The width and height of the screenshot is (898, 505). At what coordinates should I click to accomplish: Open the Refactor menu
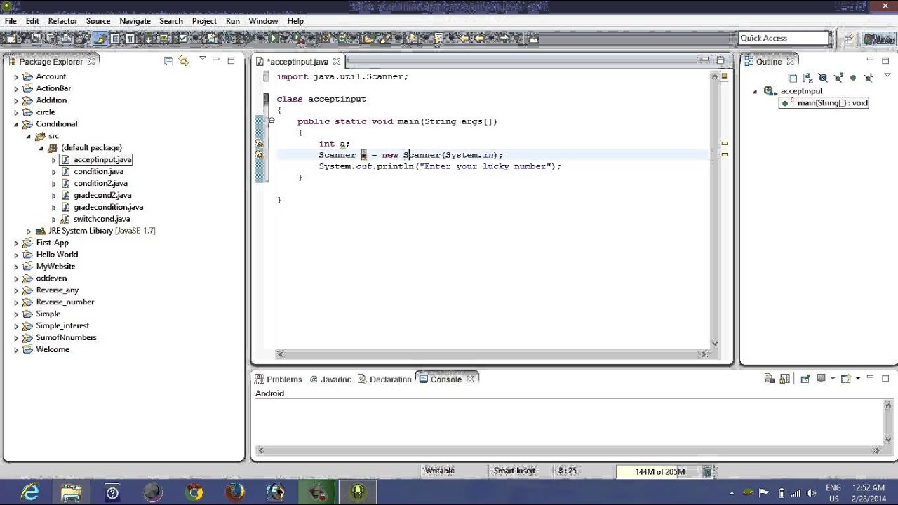pos(62,21)
